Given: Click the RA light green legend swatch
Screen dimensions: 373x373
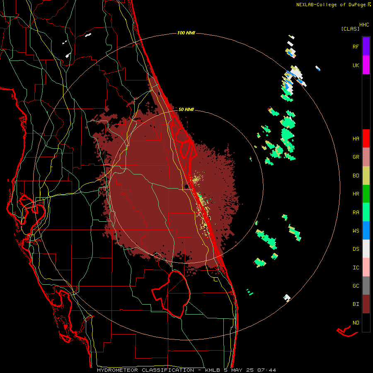Looking at the screenshot, I should click(366, 212).
